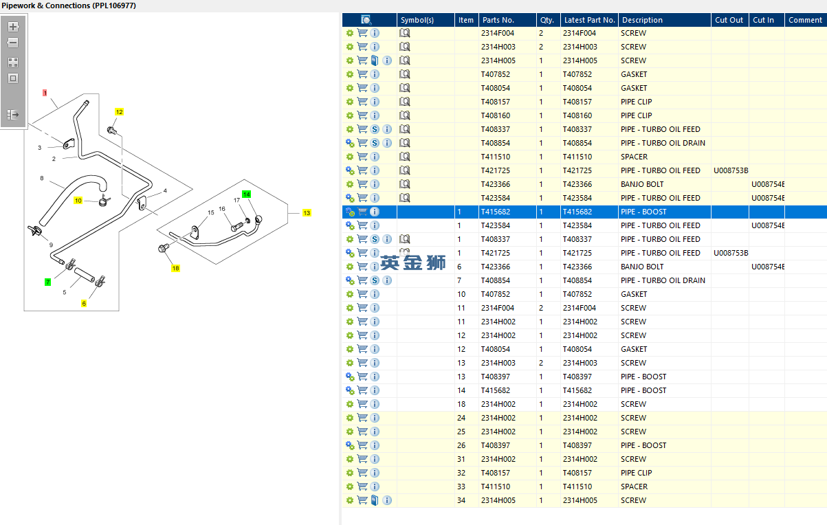Add item 32 T408157 PIPE CLIP to cart

[x=362, y=473]
